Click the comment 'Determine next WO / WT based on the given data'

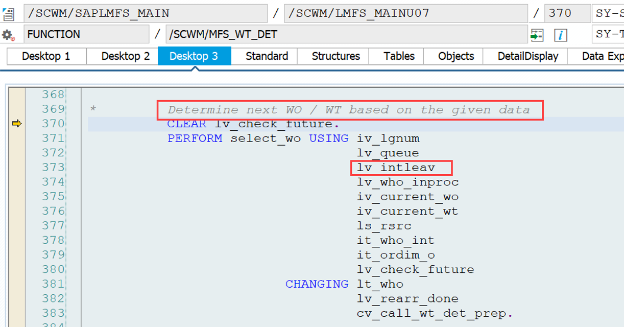click(x=349, y=110)
